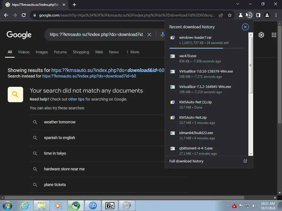Click the downloads list scroll-up arrow
The image size is (282, 211).
[x=251, y=34]
